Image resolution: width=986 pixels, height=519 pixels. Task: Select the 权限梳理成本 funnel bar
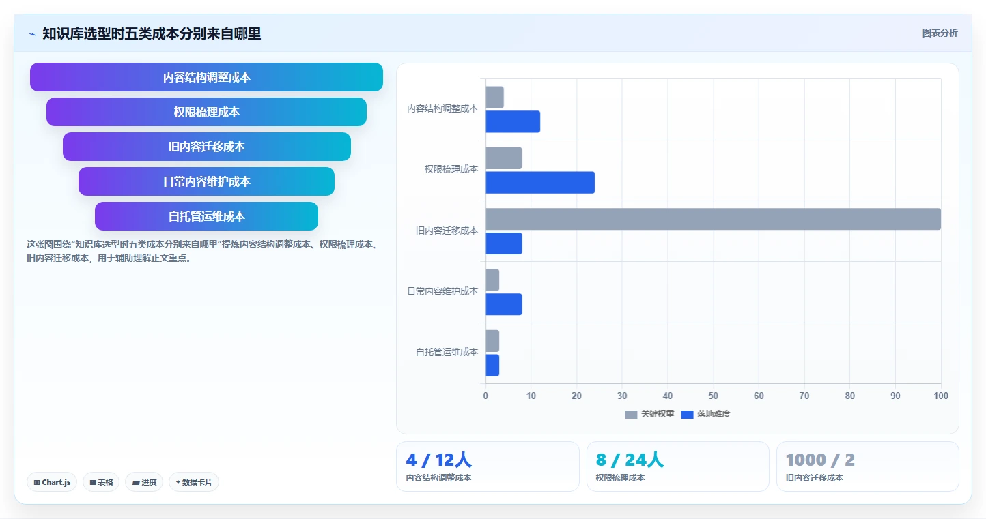coord(206,112)
